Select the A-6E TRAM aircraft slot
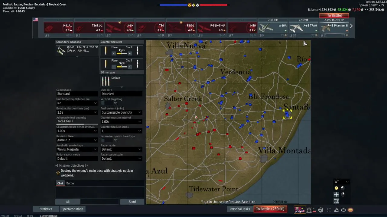This screenshot has height=217, width=387. point(303,28)
